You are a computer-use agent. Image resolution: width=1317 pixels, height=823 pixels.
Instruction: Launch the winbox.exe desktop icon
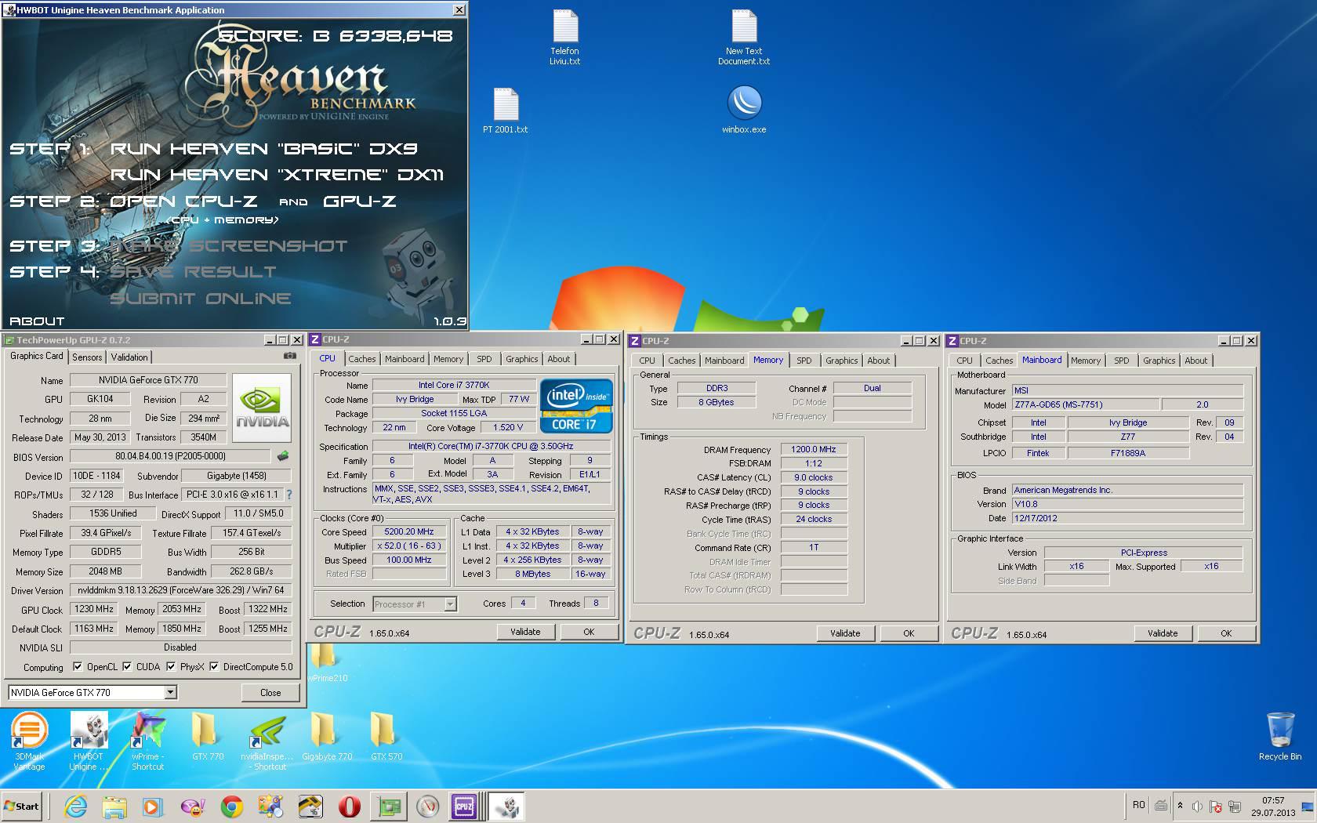point(744,111)
